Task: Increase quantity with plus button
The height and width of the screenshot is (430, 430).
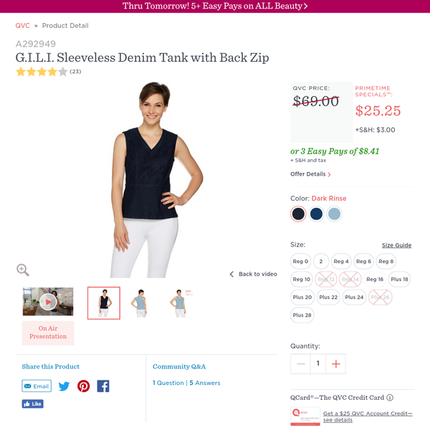Action: tap(335, 364)
